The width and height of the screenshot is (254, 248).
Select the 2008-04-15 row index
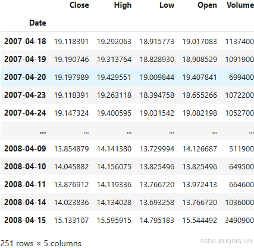(25, 220)
